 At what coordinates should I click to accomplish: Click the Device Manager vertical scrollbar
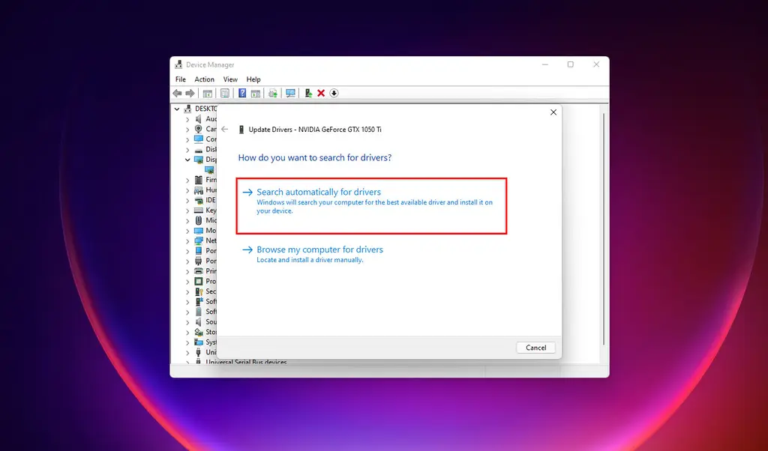(x=604, y=230)
